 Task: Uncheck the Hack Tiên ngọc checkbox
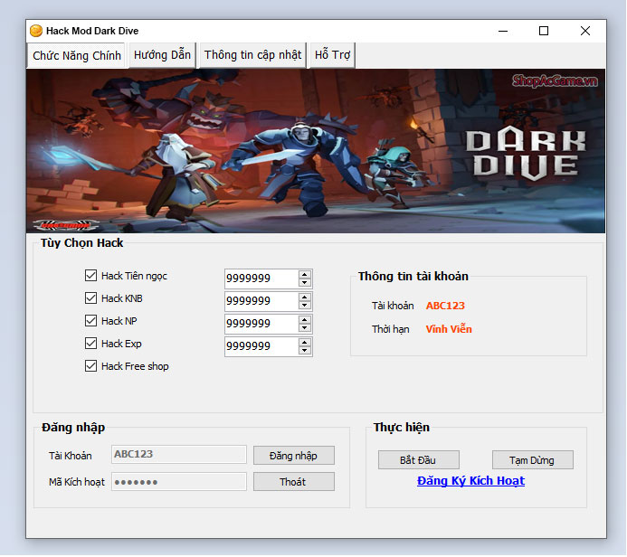pyautogui.click(x=90, y=275)
